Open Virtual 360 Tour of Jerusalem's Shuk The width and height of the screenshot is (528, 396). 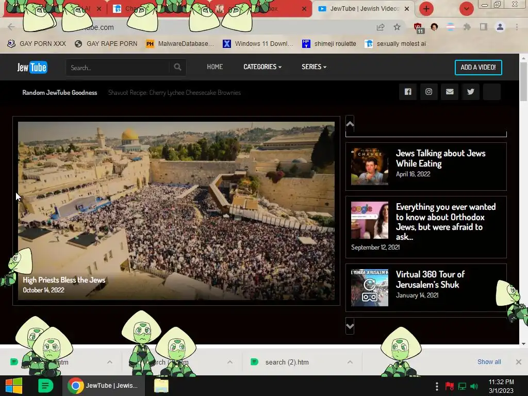click(430, 279)
